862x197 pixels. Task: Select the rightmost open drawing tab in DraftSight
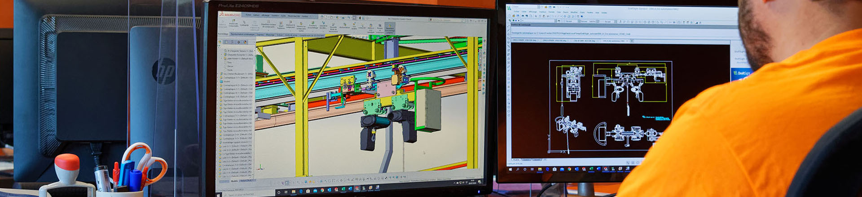pyautogui.click(x=614, y=41)
